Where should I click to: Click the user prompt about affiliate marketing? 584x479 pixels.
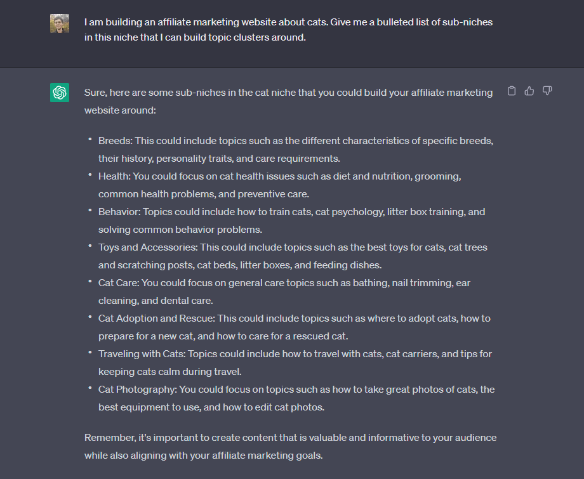pyautogui.click(x=288, y=30)
